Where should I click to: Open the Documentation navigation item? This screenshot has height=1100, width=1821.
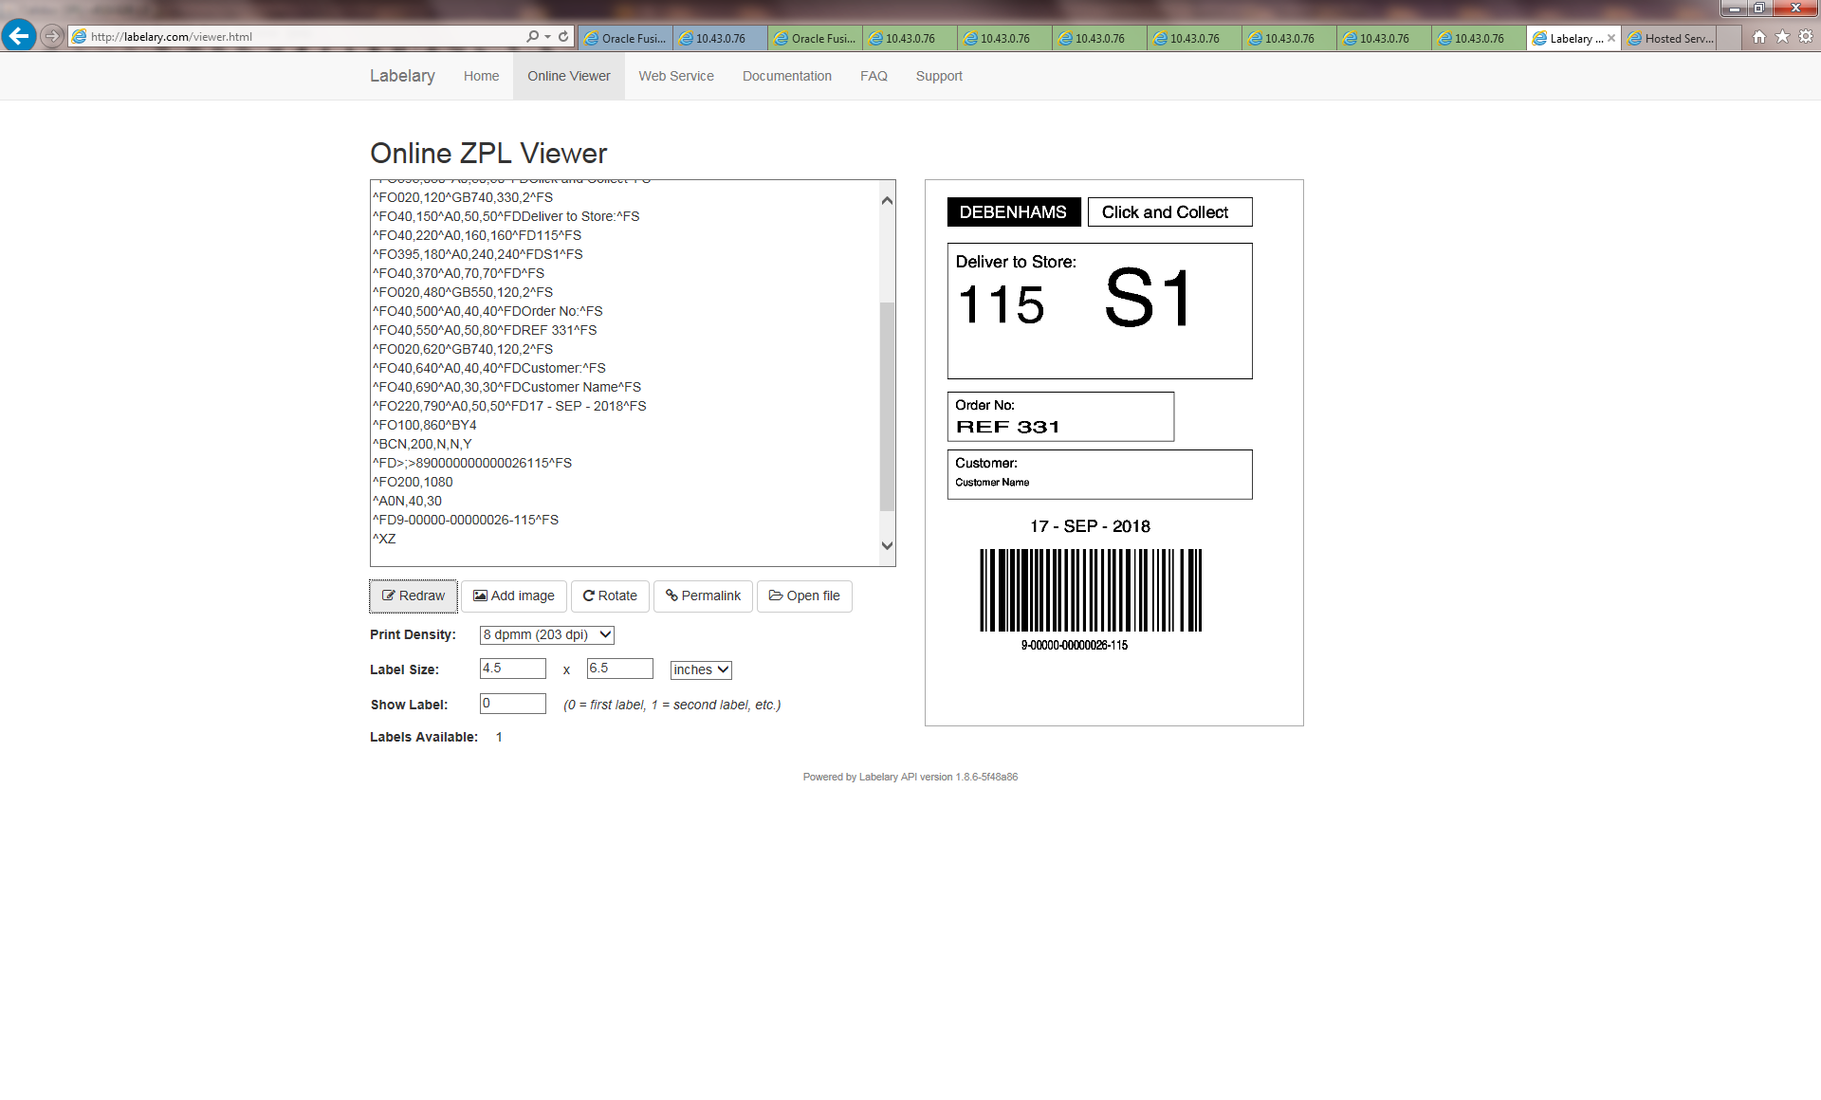click(x=787, y=76)
